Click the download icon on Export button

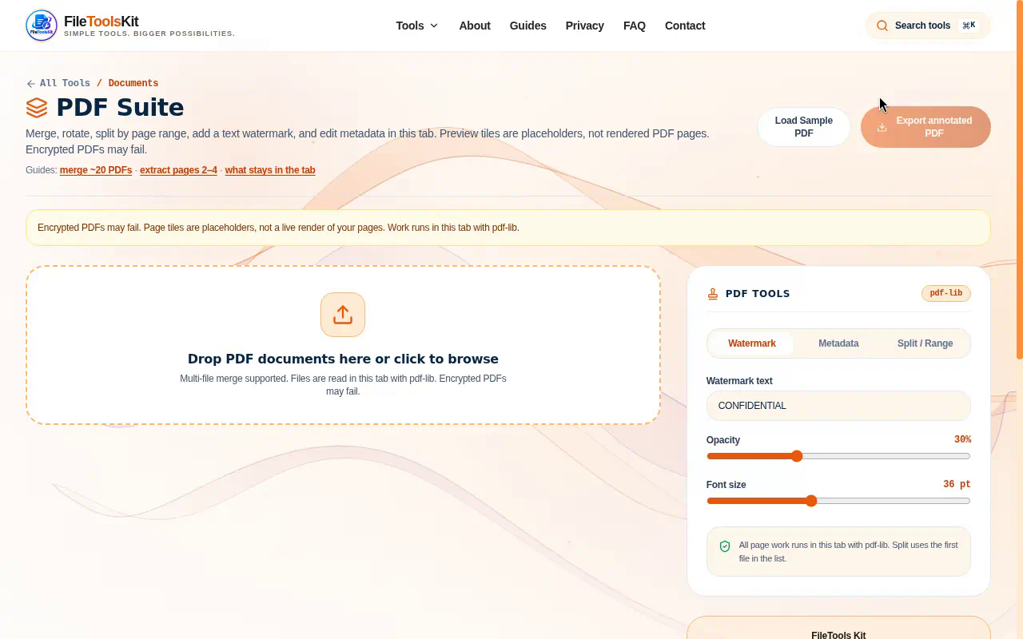coord(882,127)
